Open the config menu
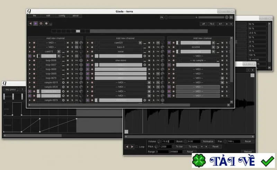Image resolution: width=277 pixels, height=170 pixels. tap(62, 16)
